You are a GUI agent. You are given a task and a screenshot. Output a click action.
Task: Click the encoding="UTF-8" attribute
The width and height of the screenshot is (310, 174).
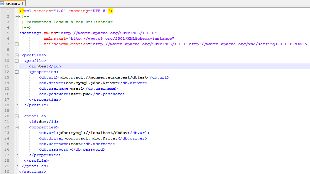88,11
